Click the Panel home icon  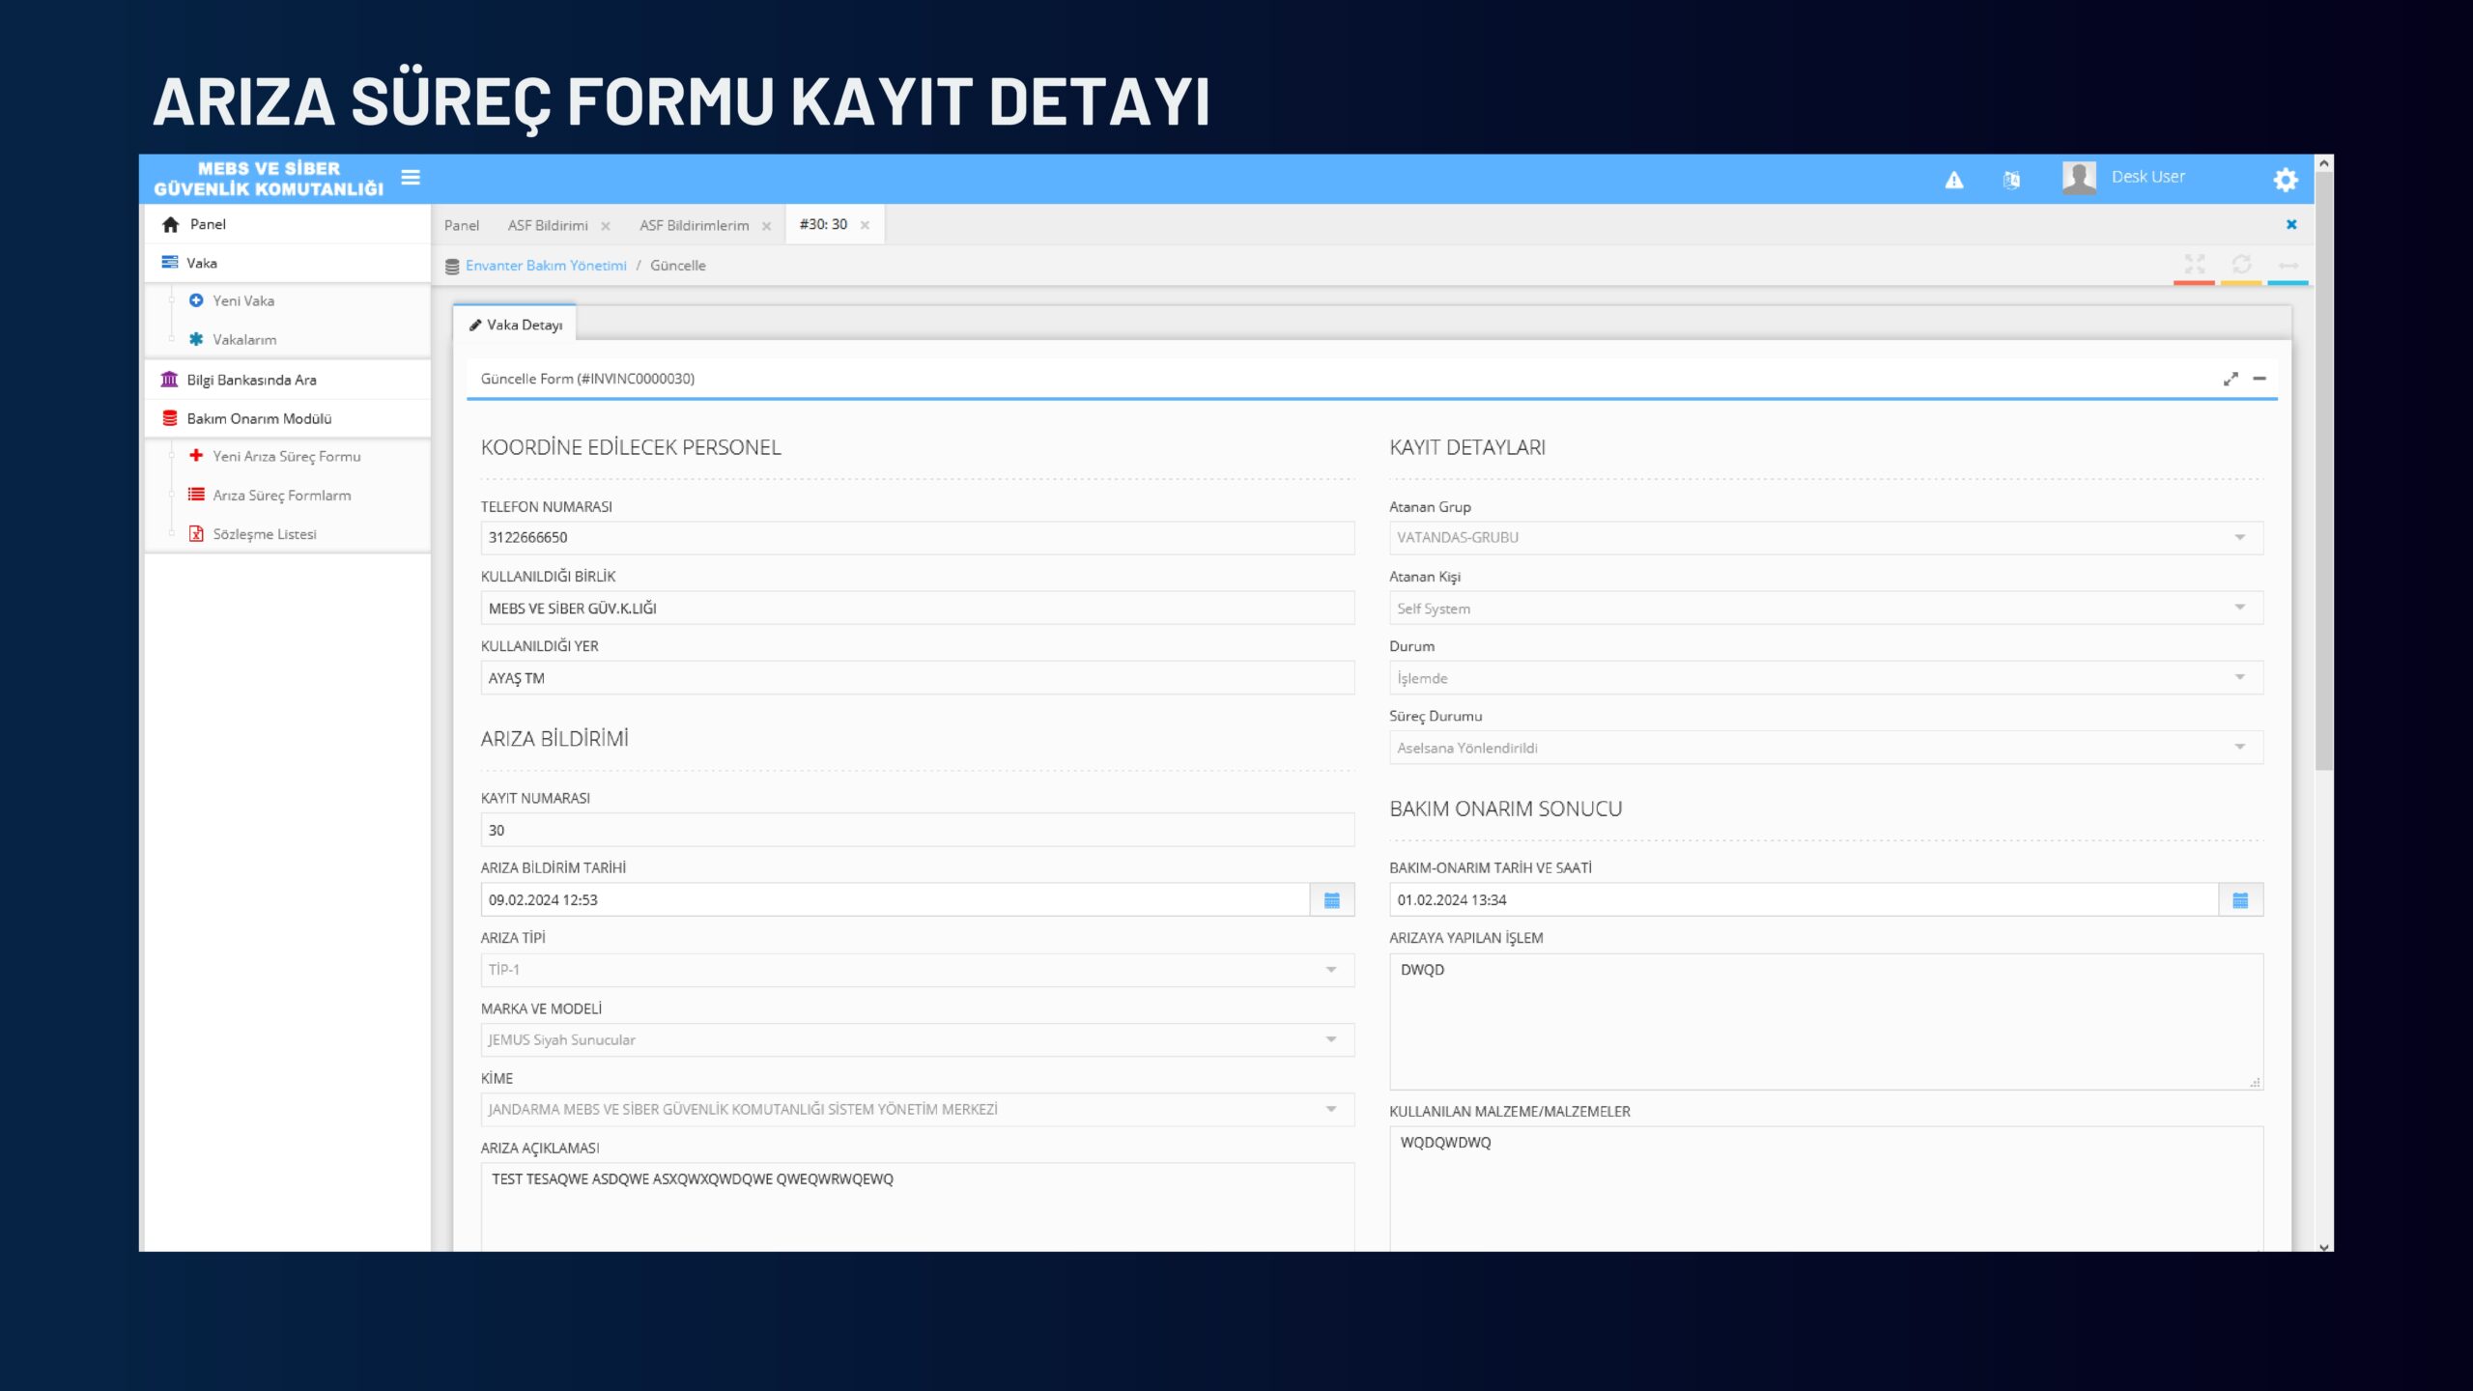[x=171, y=225]
